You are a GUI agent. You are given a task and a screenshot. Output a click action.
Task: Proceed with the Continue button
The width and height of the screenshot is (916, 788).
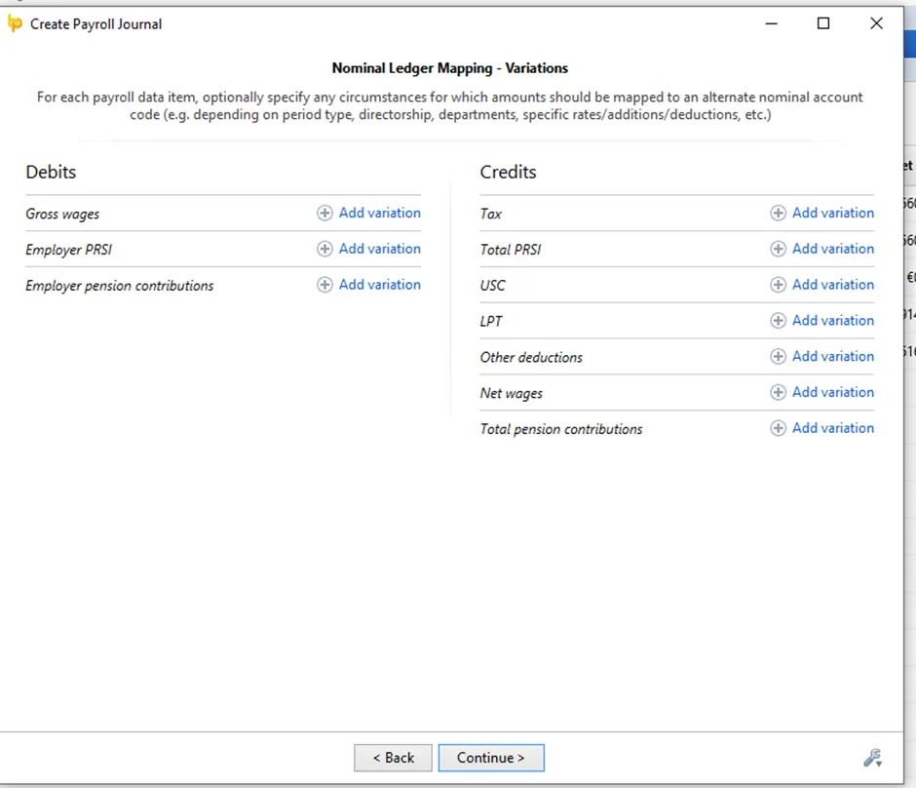coord(491,758)
